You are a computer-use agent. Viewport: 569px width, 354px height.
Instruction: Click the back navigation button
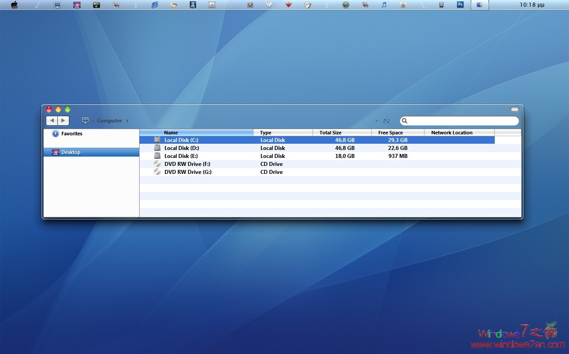click(x=52, y=120)
